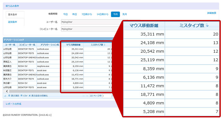Click the DESKTOP-TD71 computer cell

pos(27,70)
